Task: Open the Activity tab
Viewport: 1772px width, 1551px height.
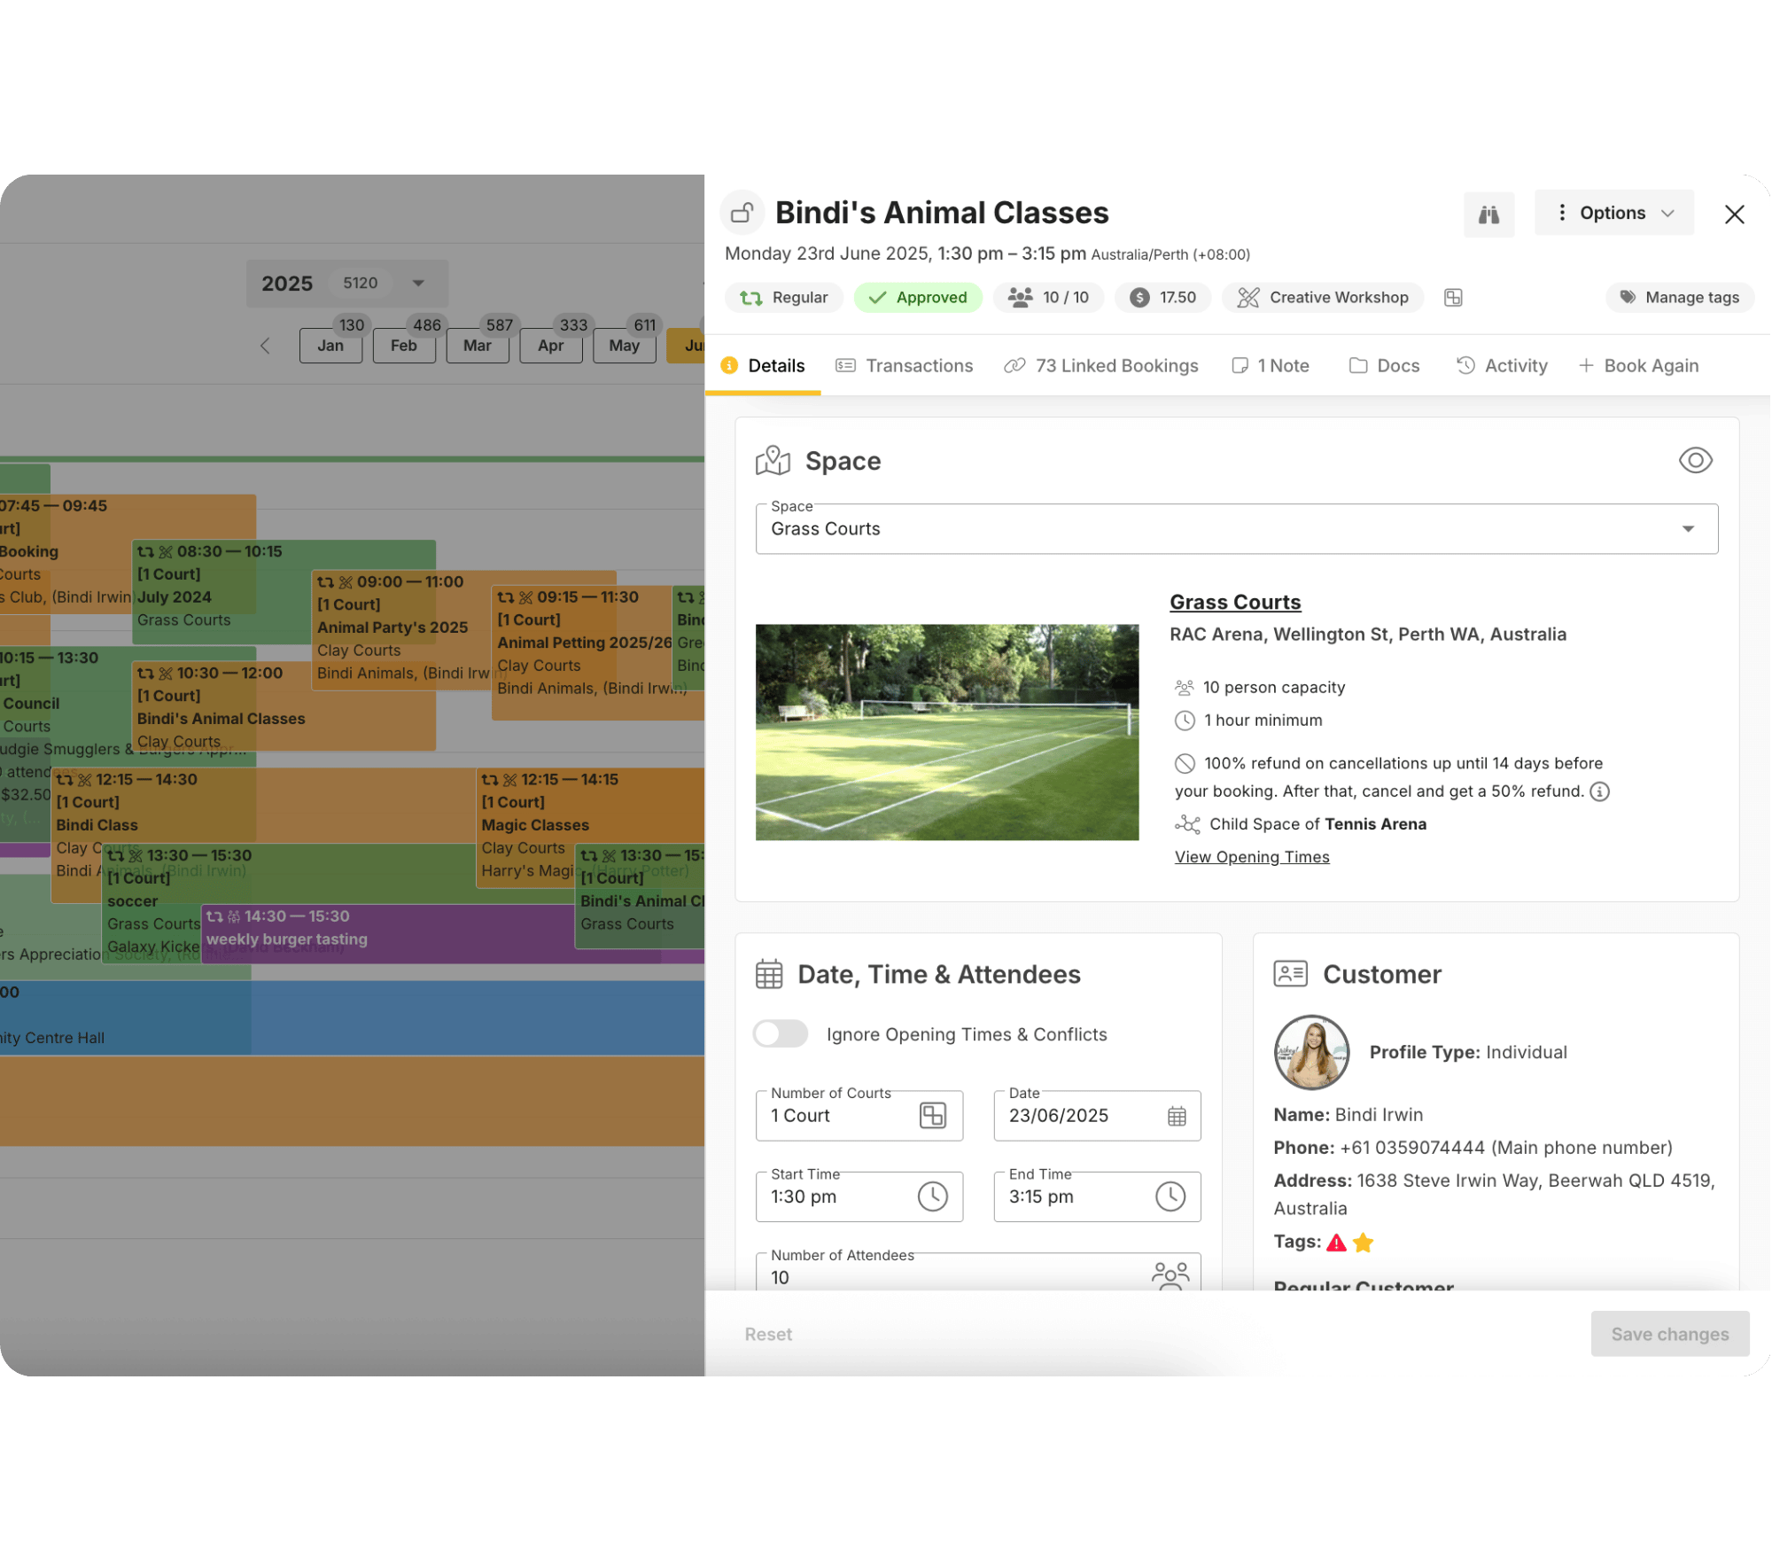Action: coord(1501,366)
